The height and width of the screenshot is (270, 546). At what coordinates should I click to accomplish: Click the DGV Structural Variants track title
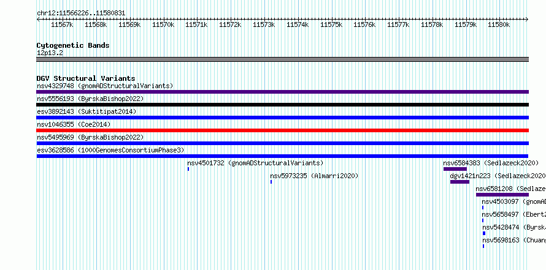tap(86, 78)
